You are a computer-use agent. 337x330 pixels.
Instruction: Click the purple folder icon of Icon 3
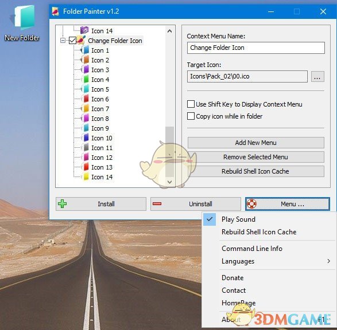(x=86, y=70)
